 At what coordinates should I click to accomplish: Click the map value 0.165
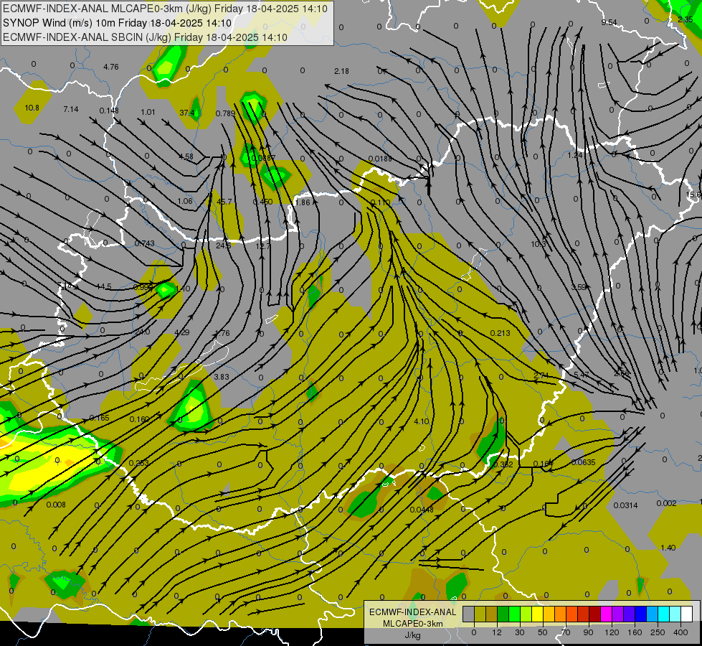click(x=100, y=418)
